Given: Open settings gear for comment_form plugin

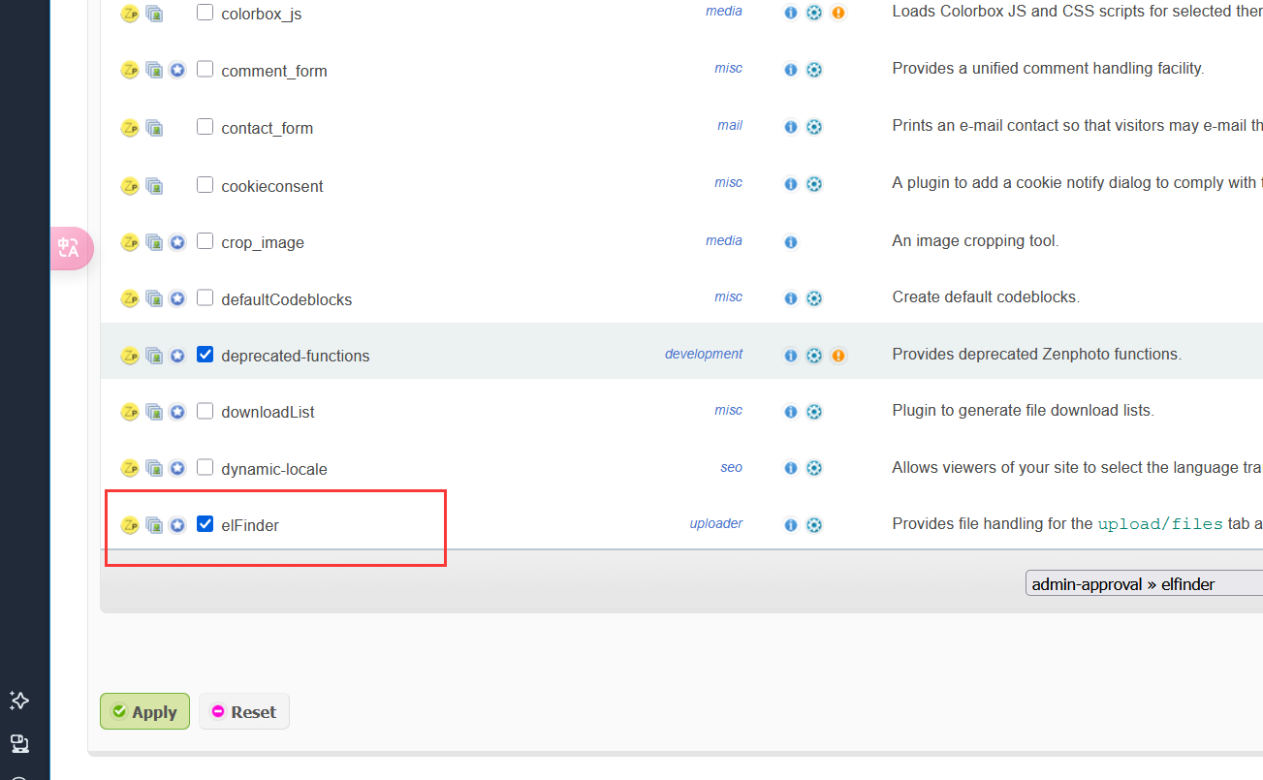Looking at the screenshot, I should 814,70.
